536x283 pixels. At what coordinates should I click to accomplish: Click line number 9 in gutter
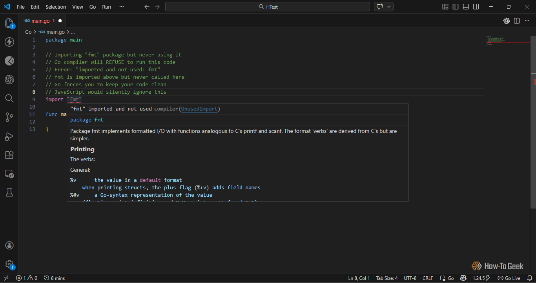(34, 100)
